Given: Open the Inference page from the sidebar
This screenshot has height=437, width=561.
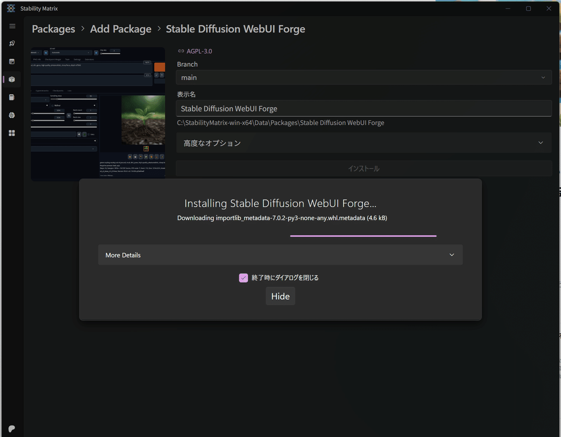Looking at the screenshot, I should coord(12,61).
